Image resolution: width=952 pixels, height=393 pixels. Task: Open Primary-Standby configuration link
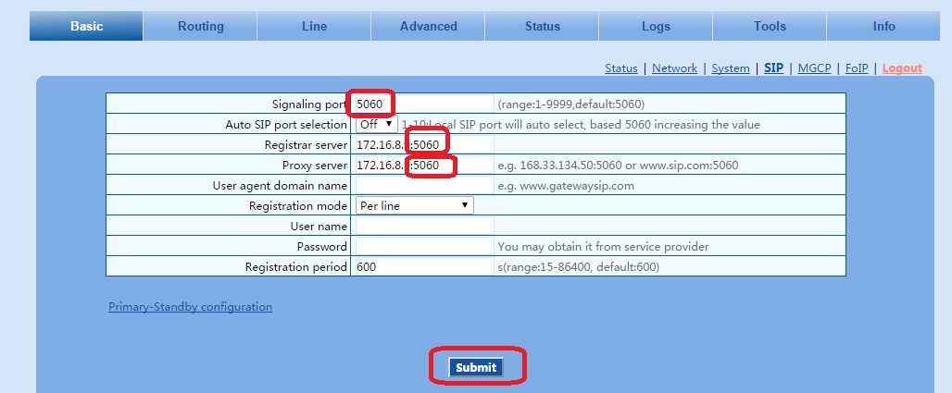click(190, 307)
